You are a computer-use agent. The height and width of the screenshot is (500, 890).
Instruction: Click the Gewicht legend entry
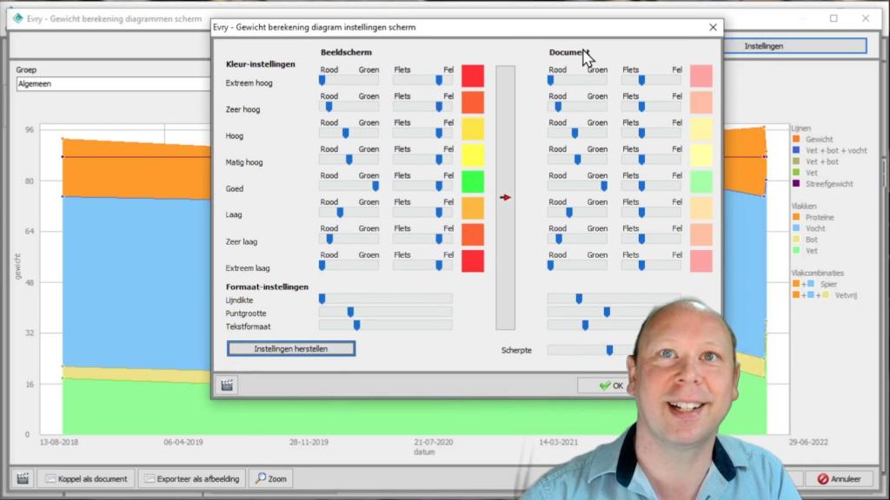(x=813, y=140)
